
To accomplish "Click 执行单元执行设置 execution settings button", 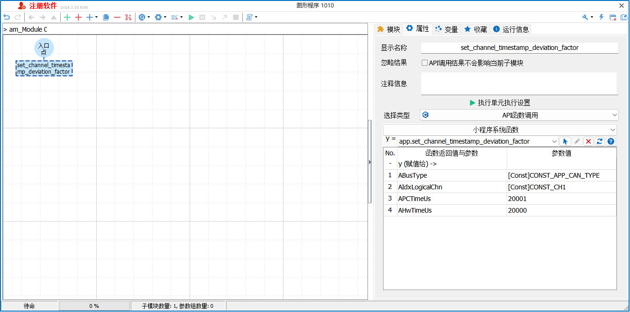I will tap(500, 103).
